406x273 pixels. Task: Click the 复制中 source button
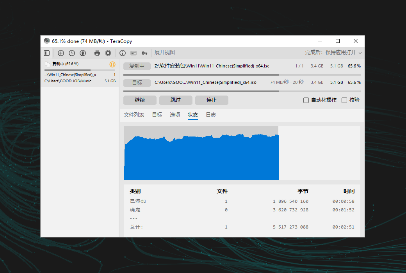click(137, 66)
